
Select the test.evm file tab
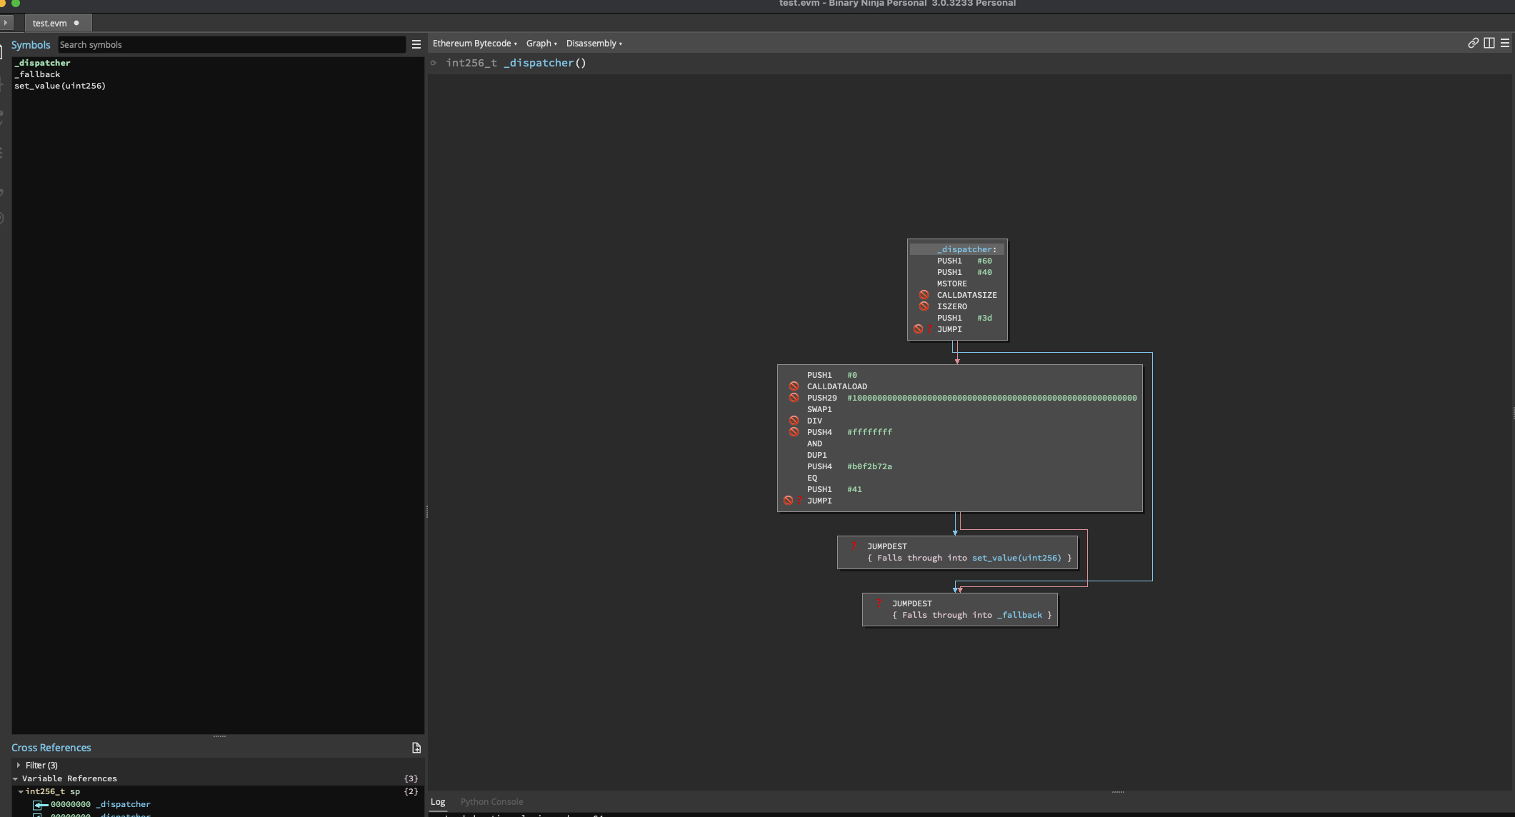(50, 23)
